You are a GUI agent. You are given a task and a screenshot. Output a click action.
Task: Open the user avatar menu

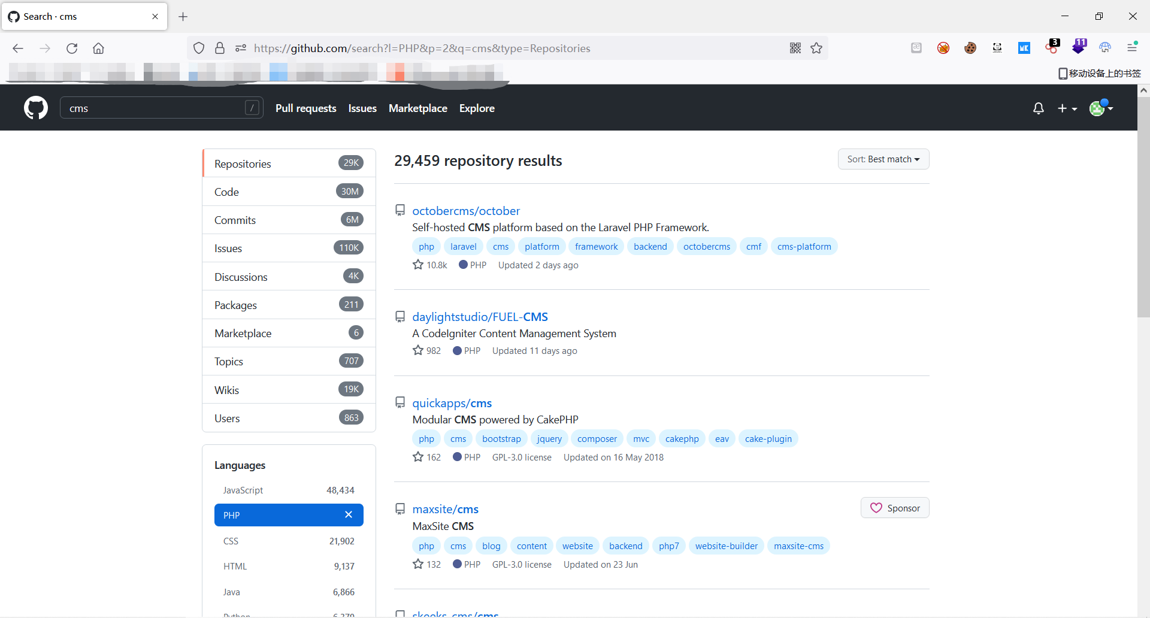point(1101,108)
